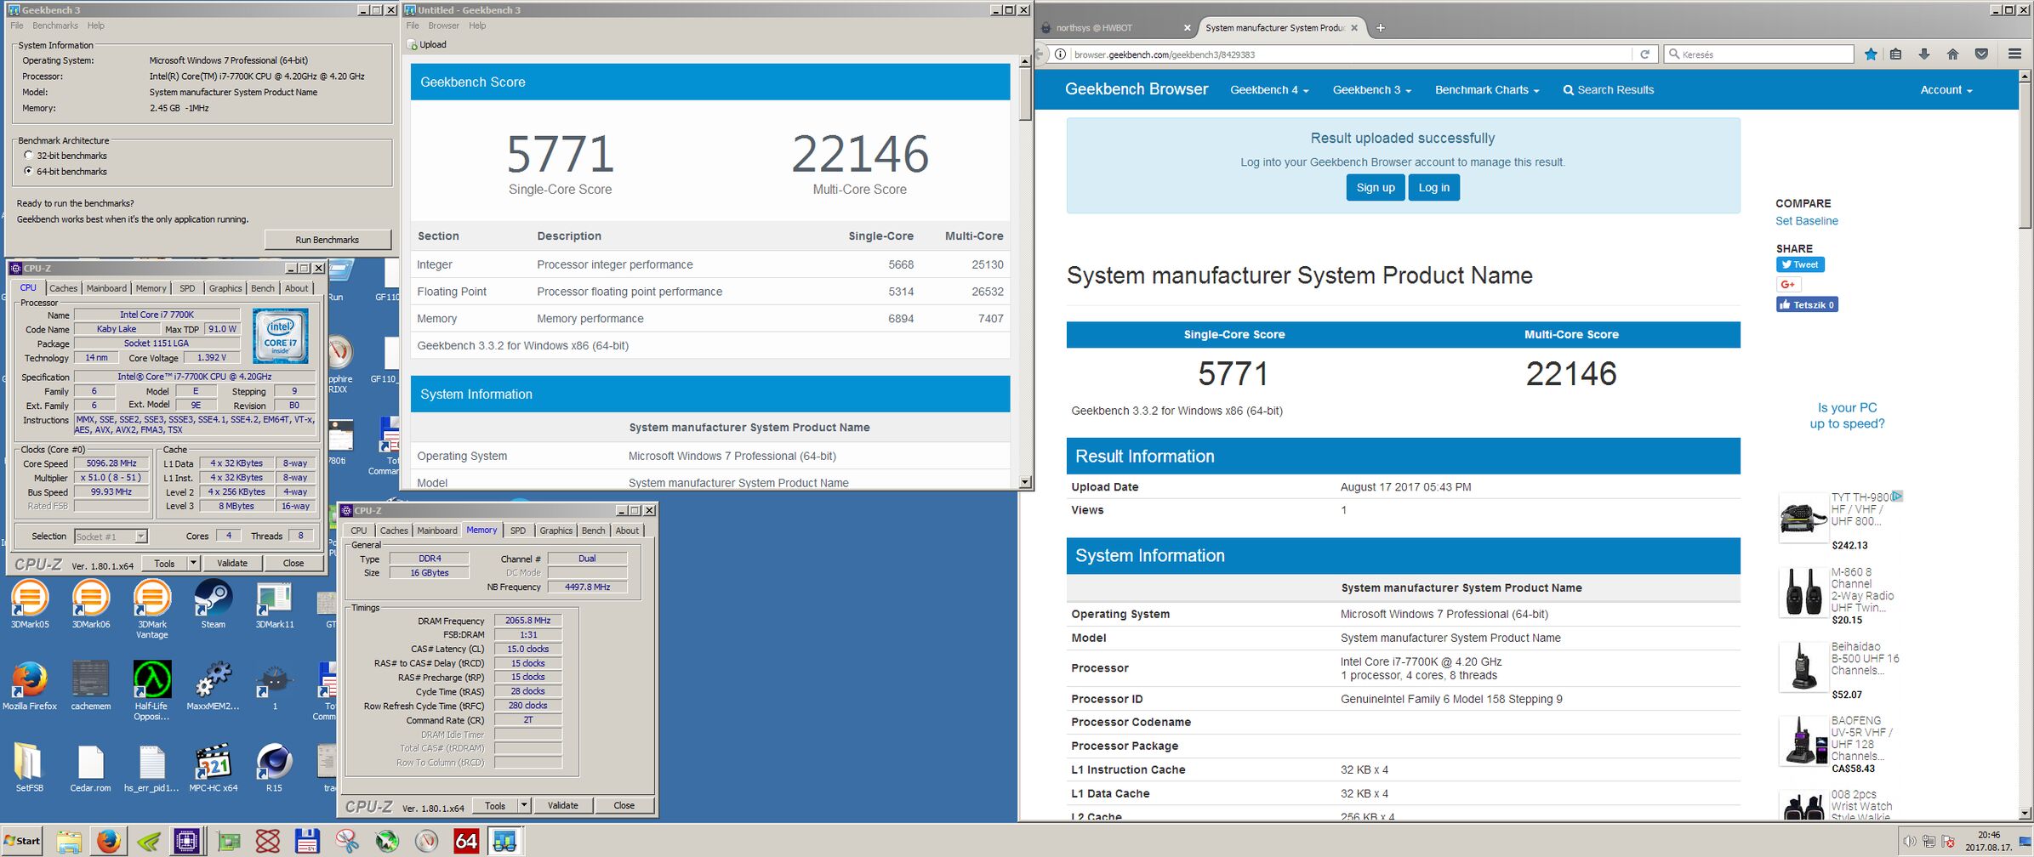Open the Graphics tab in CPU-Z Memory window

point(556,531)
